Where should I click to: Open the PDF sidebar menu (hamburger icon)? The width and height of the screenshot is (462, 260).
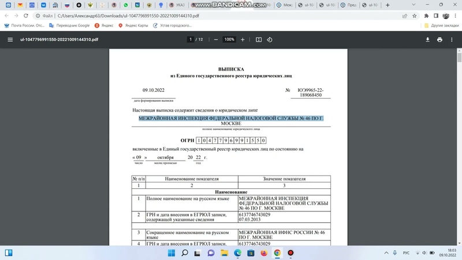10,39
